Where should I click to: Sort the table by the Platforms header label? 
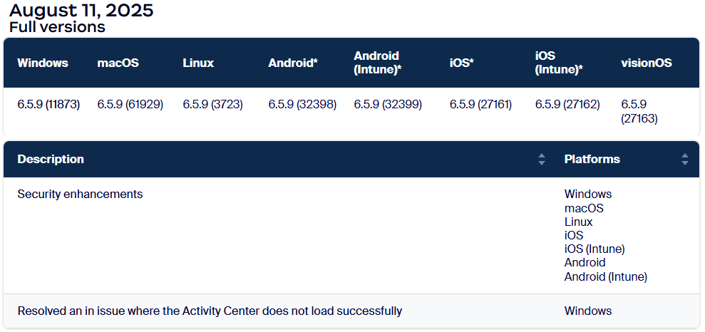coord(592,160)
